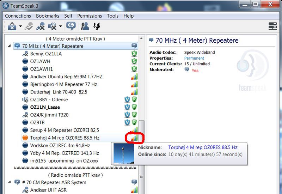Click the signal bars icon on the Bjerringbro 4 M row
Viewport: 282px width, 194px height.
134,84
